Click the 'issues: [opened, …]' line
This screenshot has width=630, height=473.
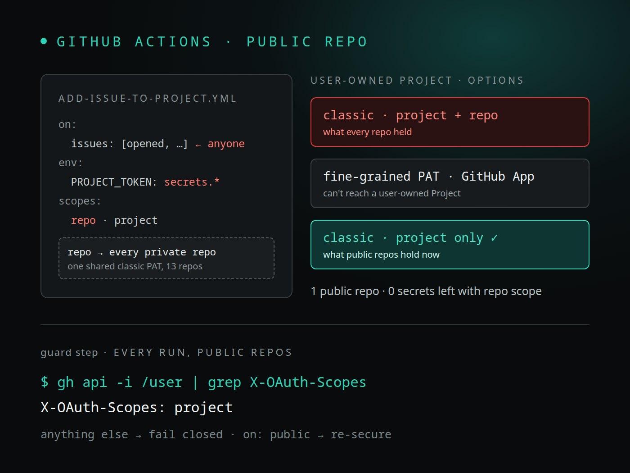pyautogui.click(x=129, y=144)
